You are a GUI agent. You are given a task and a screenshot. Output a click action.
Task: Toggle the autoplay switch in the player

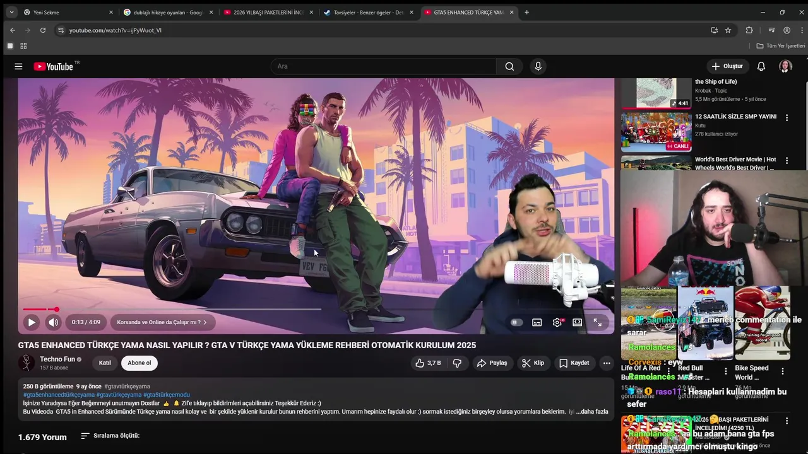click(x=516, y=322)
